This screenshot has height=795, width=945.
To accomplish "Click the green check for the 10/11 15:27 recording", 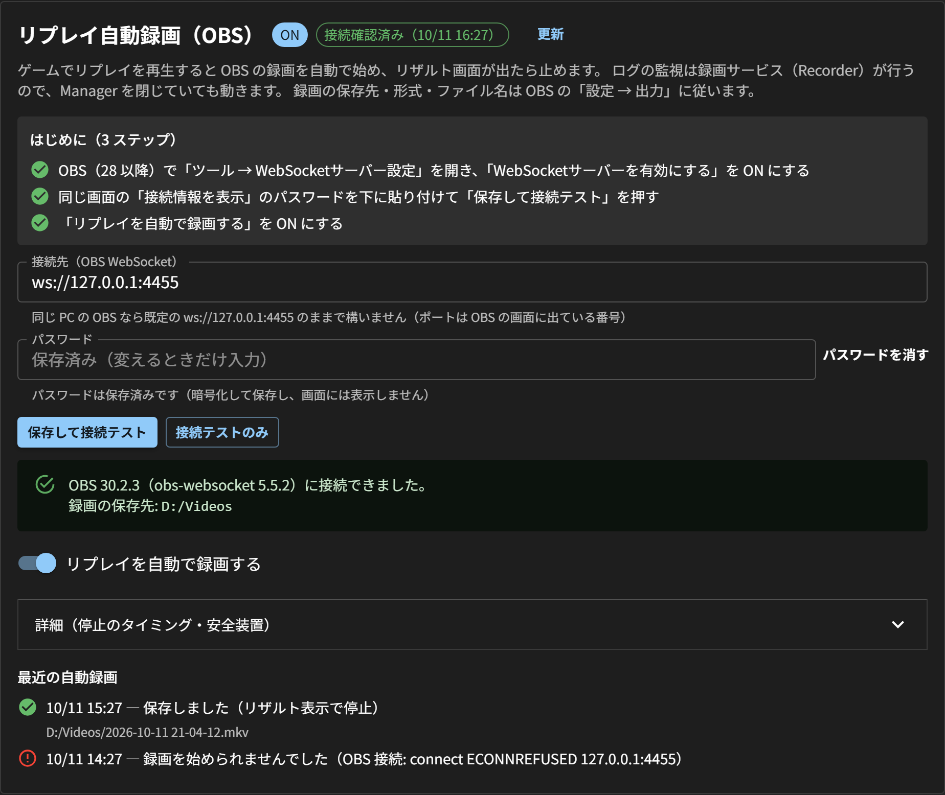I will pos(28,708).
